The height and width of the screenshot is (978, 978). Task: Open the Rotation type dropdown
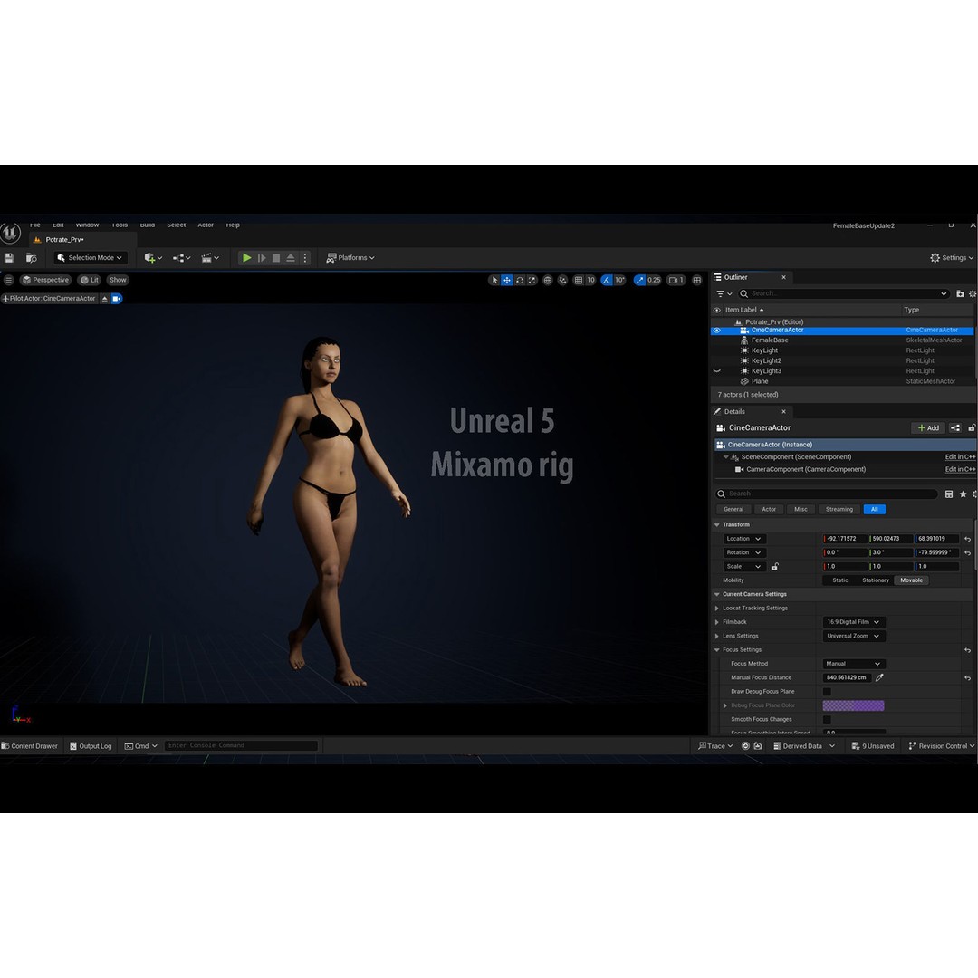pyautogui.click(x=743, y=552)
